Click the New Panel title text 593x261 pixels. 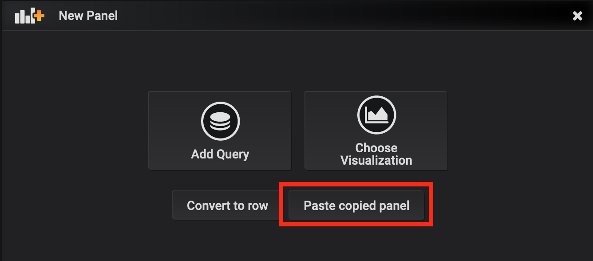pyautogui.click(x=88, y=16)
